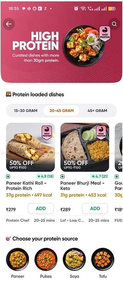Viewport: 123px width, 289px height.
Task: Select the Tofu protein source icon
Action: pos(103,259)
